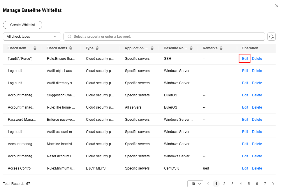Edit the Password Management whitelist row
Screen dimensions: 282x191
(x=245, y=120)
